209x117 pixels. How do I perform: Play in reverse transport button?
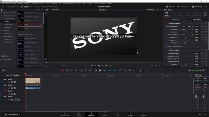[96, 66]
